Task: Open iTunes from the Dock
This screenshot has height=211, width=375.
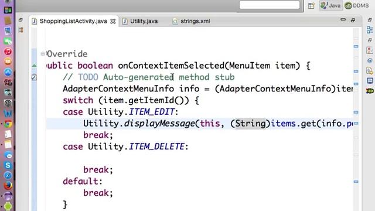Action: pyautogui.click(x=8, y=52)
